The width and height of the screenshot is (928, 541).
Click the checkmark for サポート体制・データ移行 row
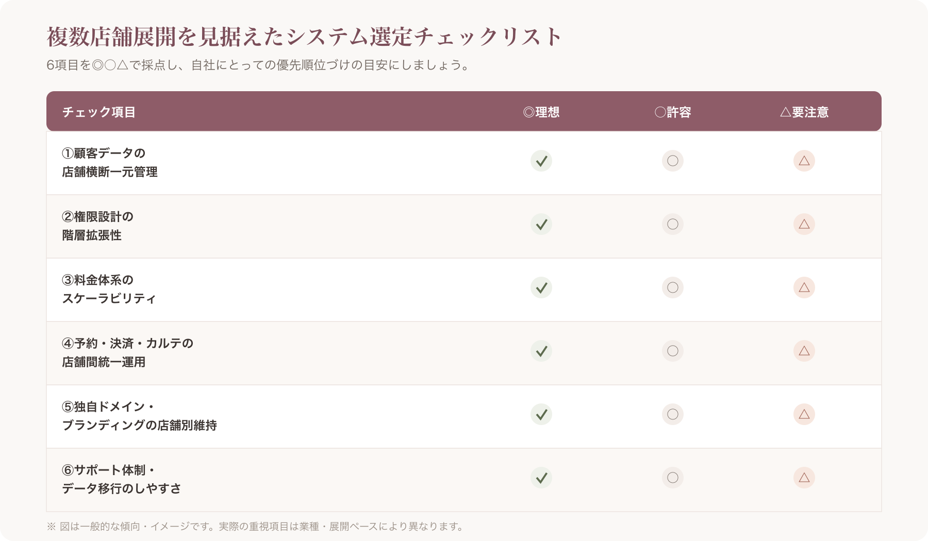[x=541, y=478]
